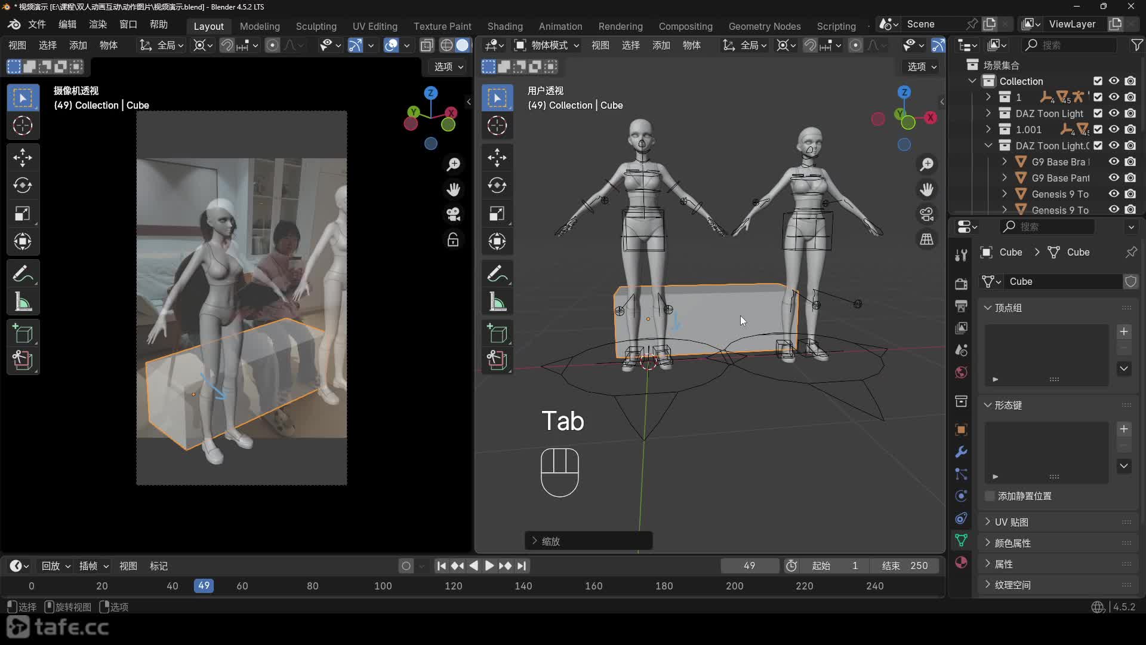The image size is (1146, 645).
Task: Click the Add Cube tool in right viewport
Action: (497, 334)
